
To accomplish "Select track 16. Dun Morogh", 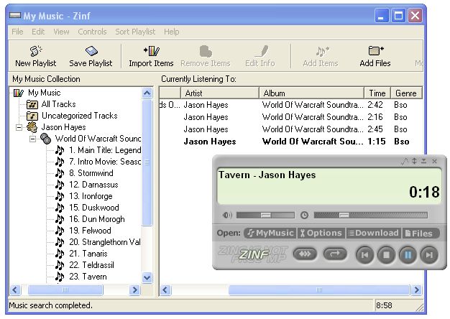I will 97,219.
